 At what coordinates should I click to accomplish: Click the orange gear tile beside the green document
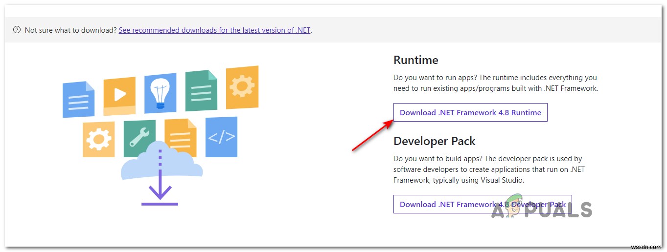(242, 88)
